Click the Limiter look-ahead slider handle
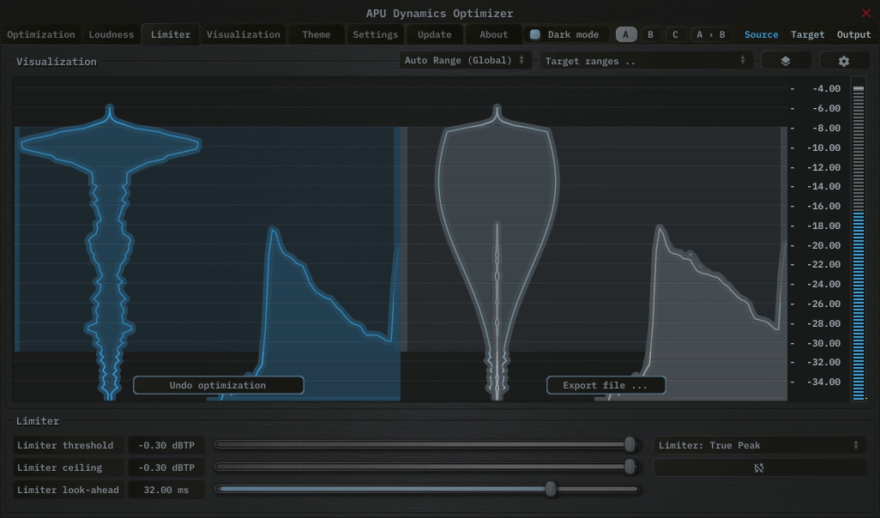The width and height of the screenshot is (880, 518). point(551,489)
